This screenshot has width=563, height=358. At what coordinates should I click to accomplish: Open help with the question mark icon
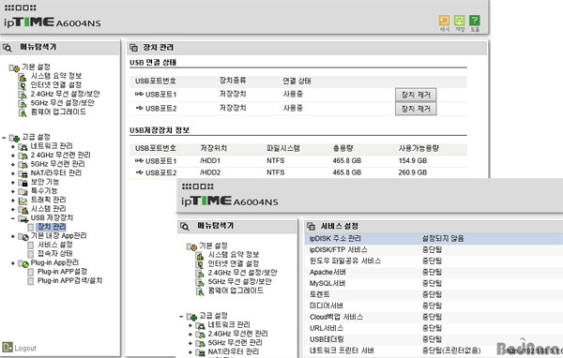pyautogui.click(x=474, y=21)
